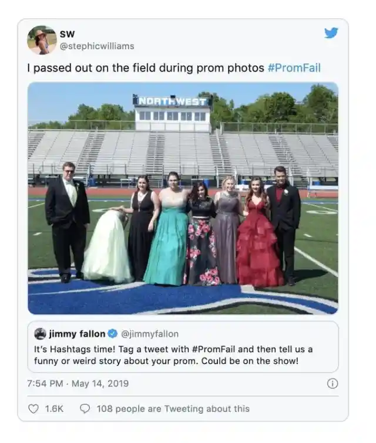Image resolution: width=376 pixels, height=443 pixels.
Task: Open the prom group photo
Action: [183, 198]
